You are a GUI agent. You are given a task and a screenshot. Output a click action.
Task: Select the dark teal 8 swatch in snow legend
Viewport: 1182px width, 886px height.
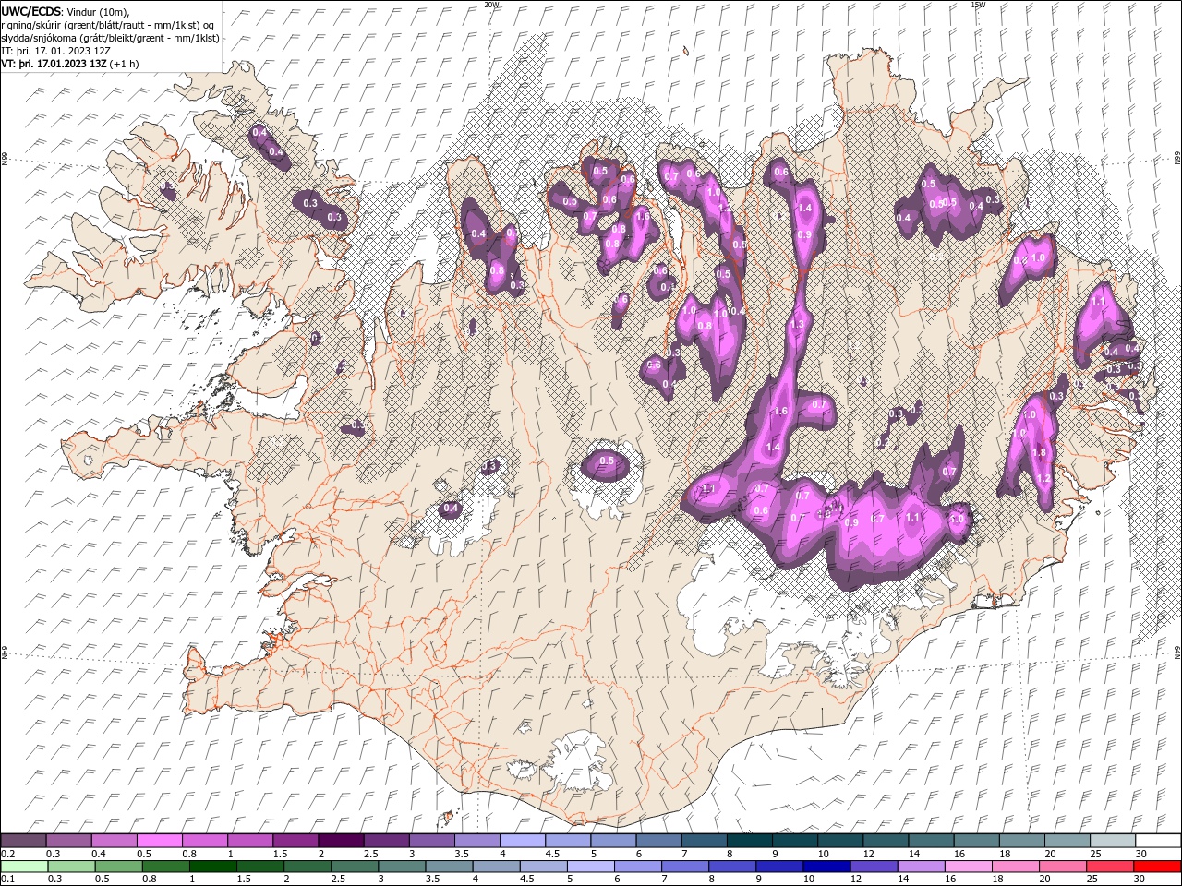[x=749, y=841]
